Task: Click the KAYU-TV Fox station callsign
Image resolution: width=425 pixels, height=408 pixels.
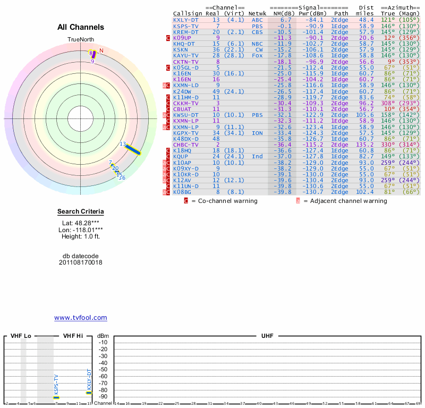Action: (186, 55)
